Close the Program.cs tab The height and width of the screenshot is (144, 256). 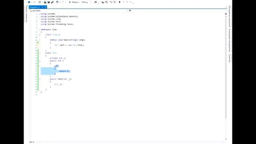pos(46,7)
